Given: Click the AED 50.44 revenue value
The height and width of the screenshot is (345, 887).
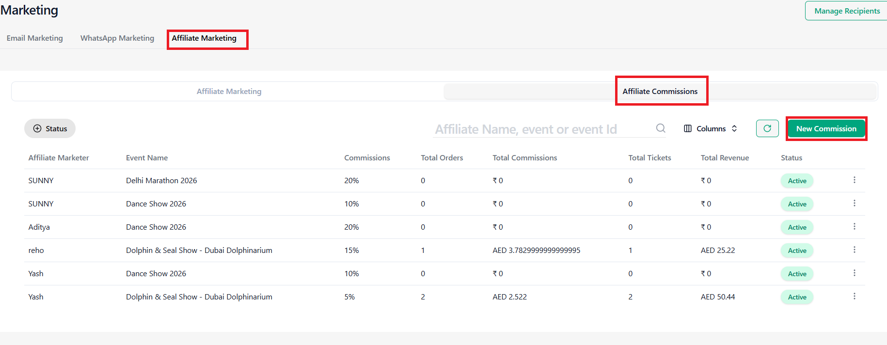Looking at the screenshot, I should (x=717, y=297).
